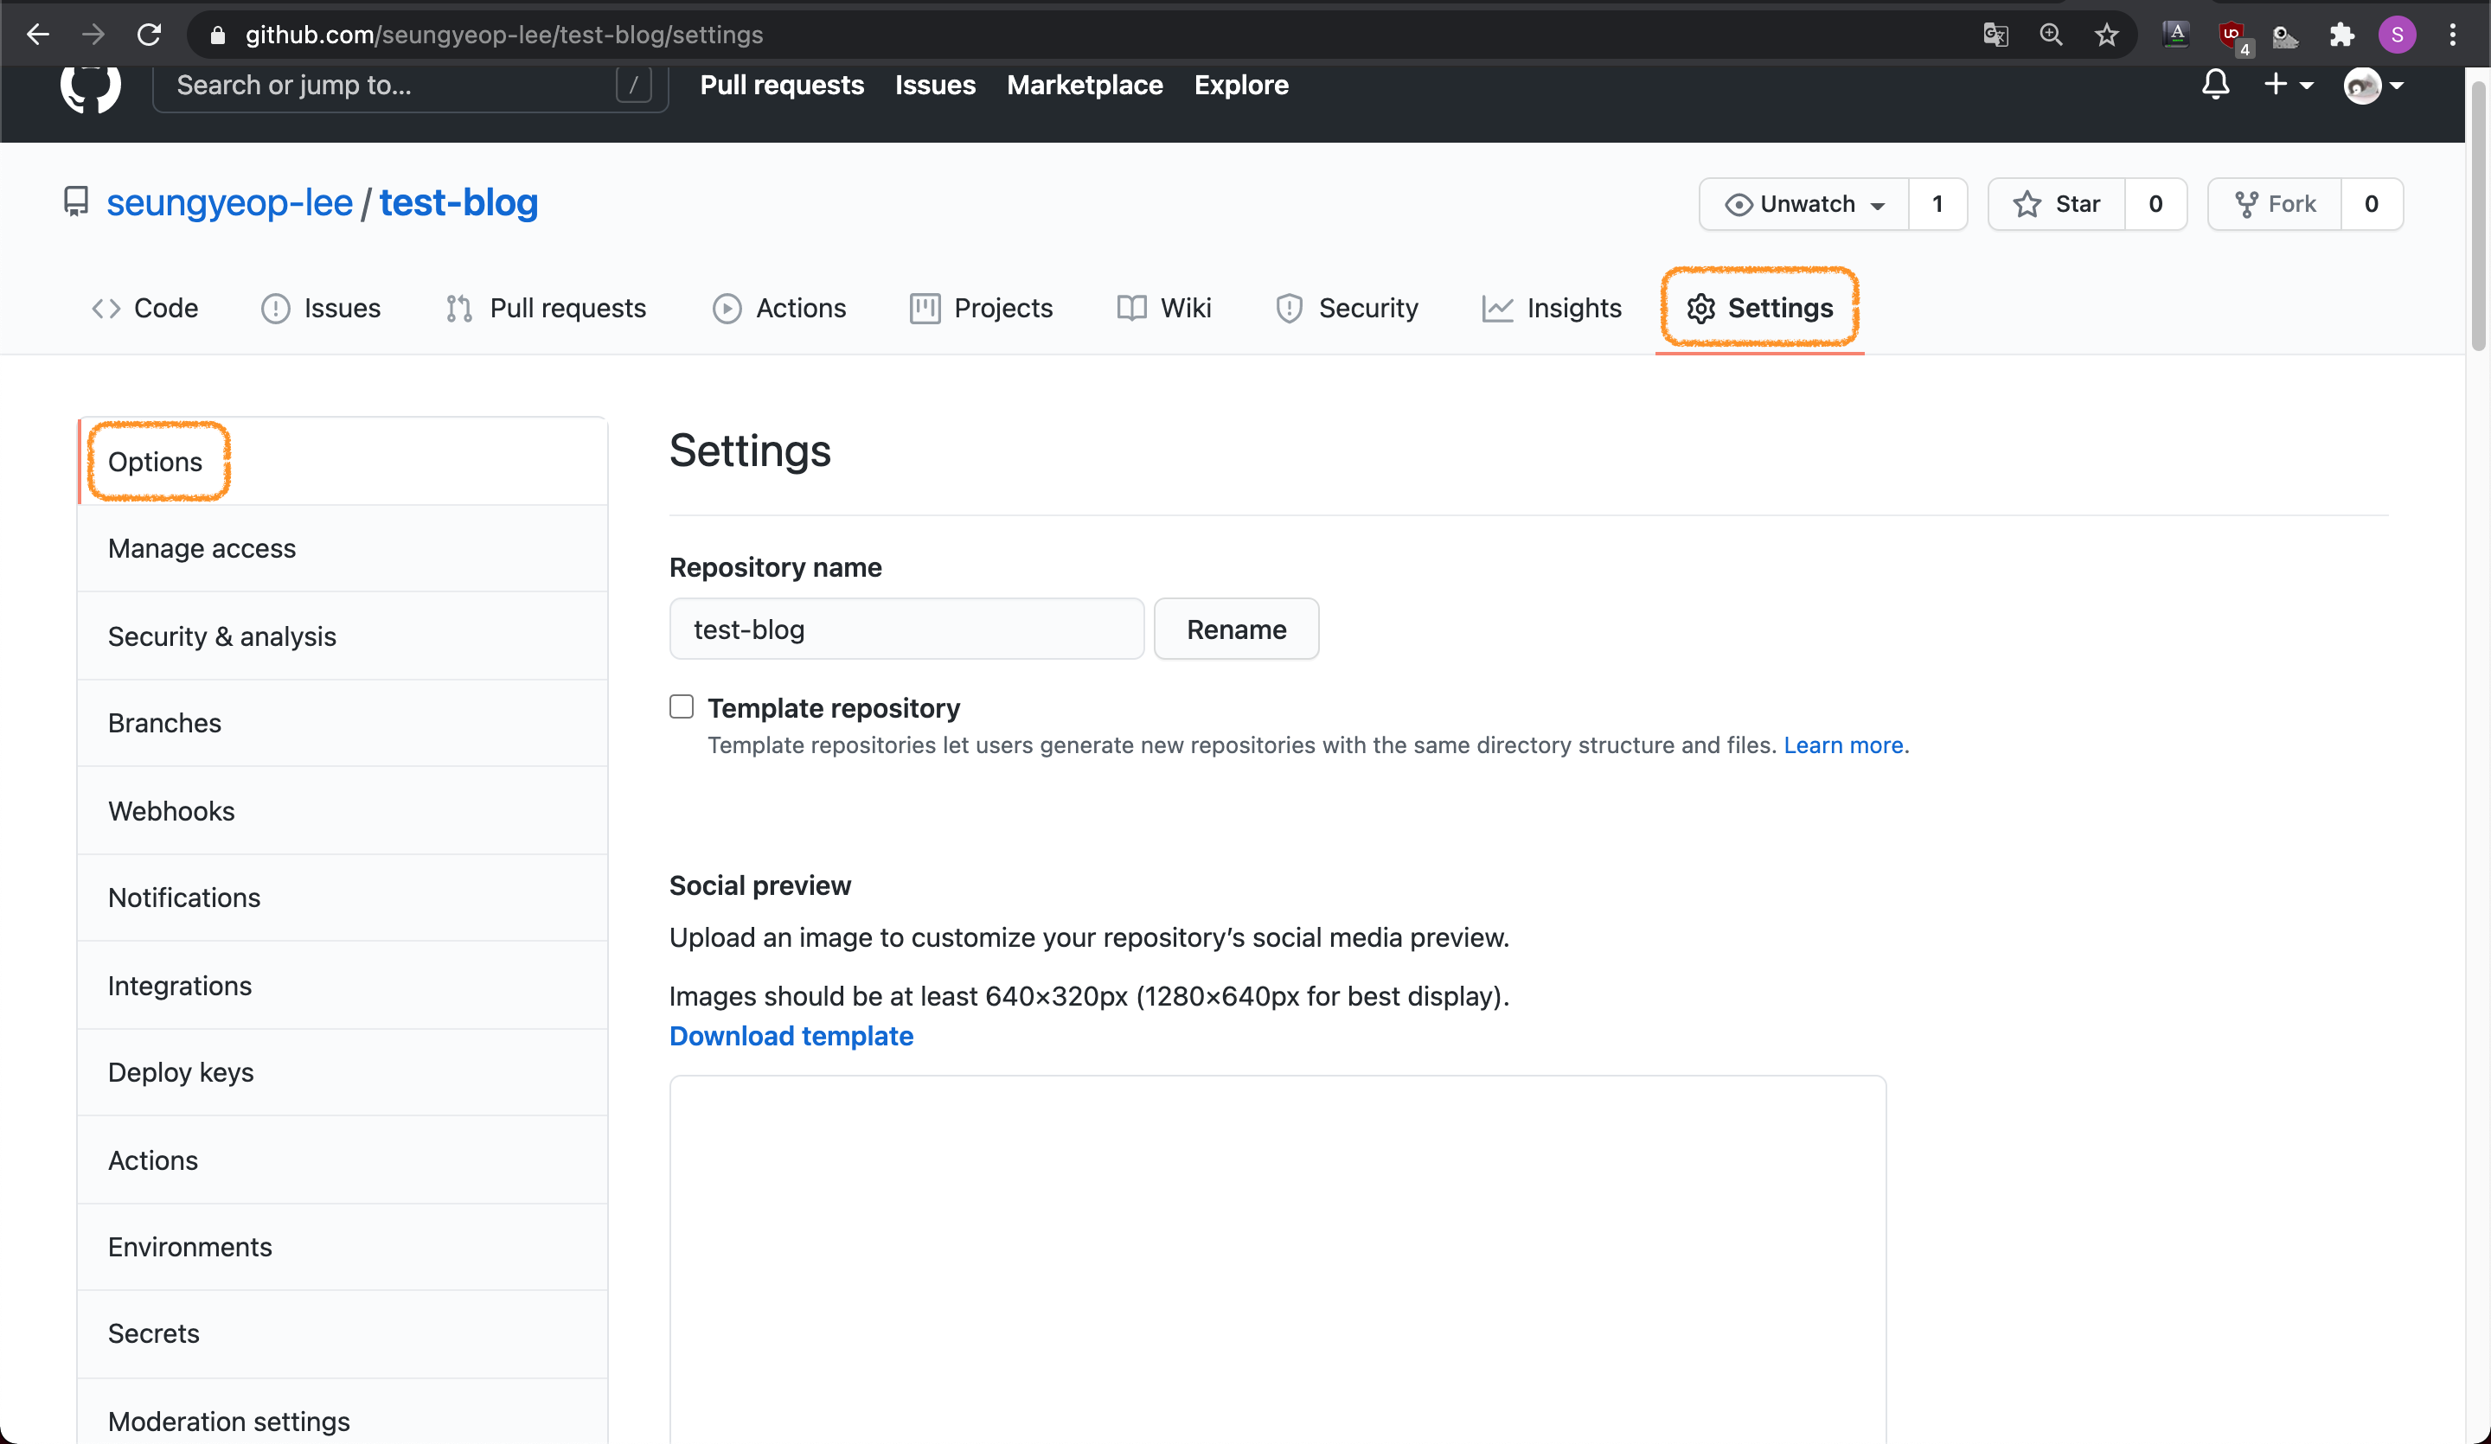Click the Rename button
Image resolution: width=2491 pixels, height=1444 pixels.
point(1236,629)
